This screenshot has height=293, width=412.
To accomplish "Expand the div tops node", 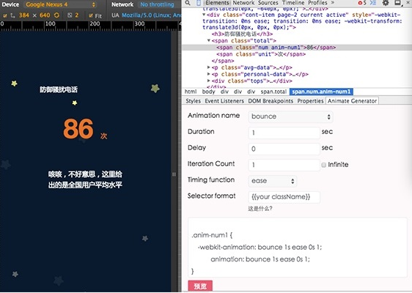I will 209,81.
